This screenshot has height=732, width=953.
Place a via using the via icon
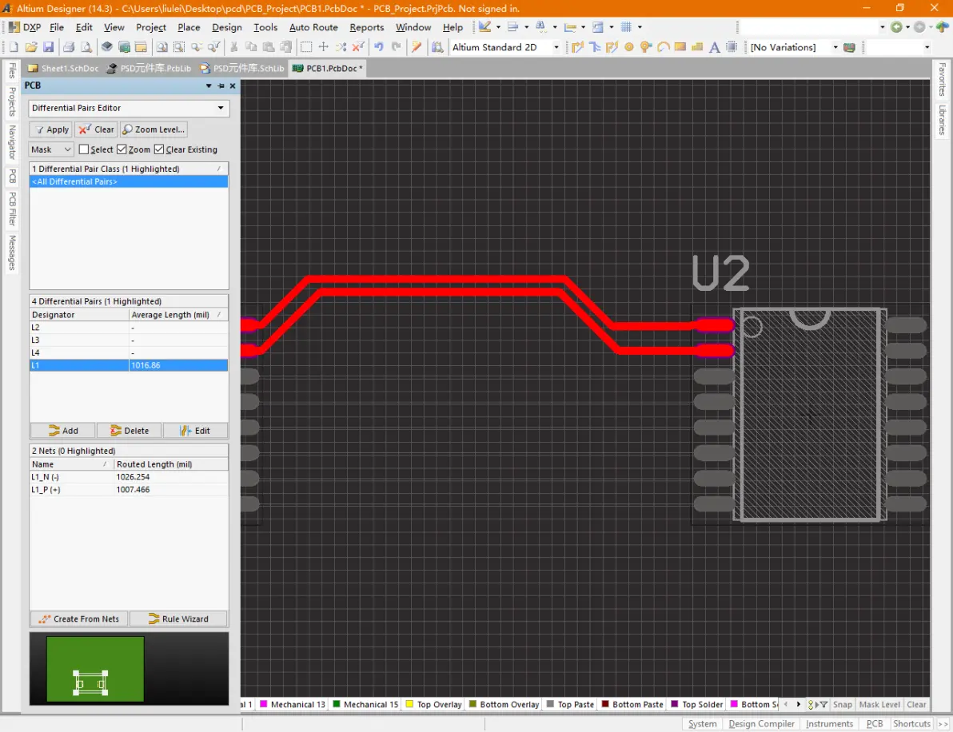click(646, 47)
